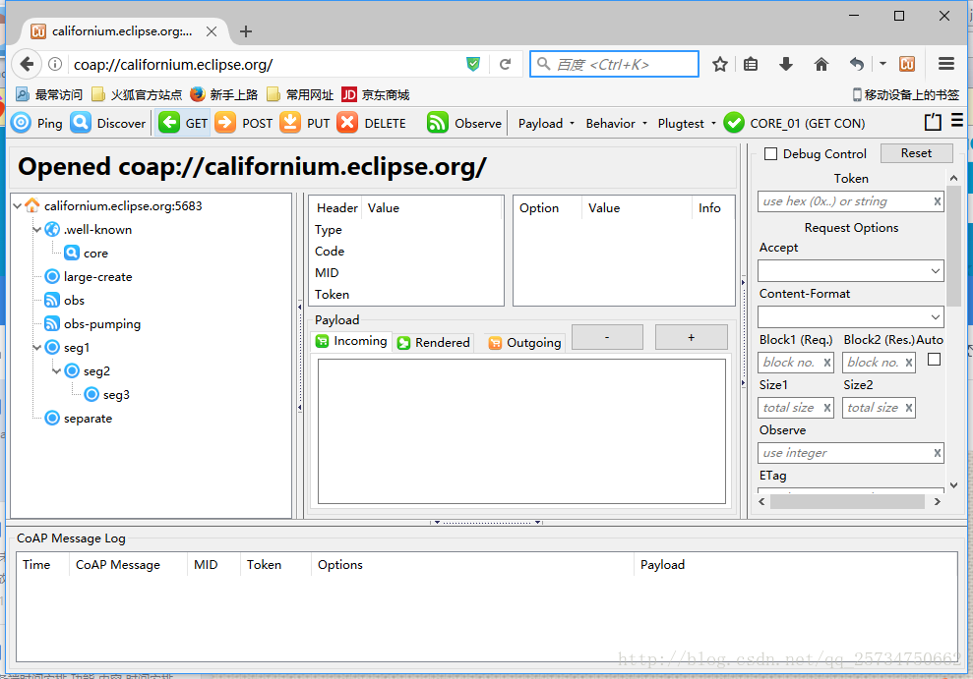Click the Discover toolbar button
973x679 pixels.
tap(108, 123)
